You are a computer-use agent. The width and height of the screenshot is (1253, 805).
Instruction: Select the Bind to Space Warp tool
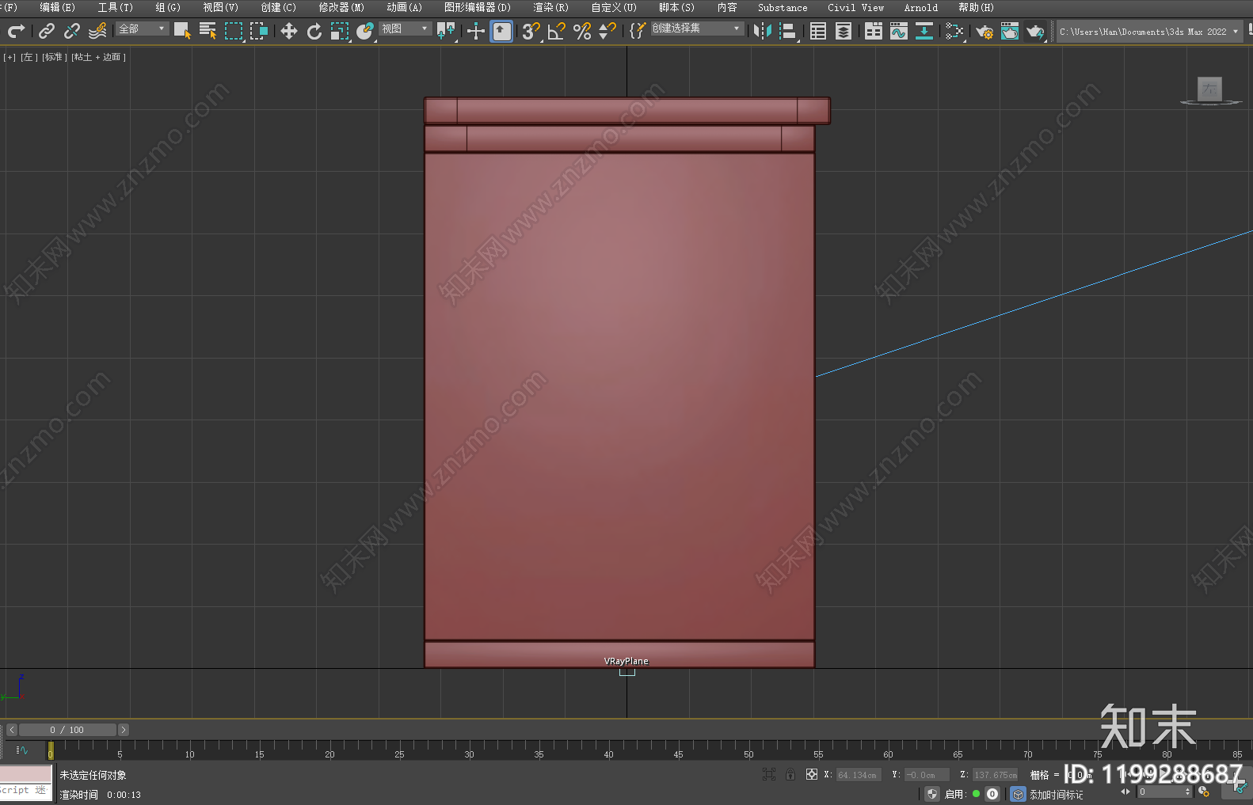point(97,31)
